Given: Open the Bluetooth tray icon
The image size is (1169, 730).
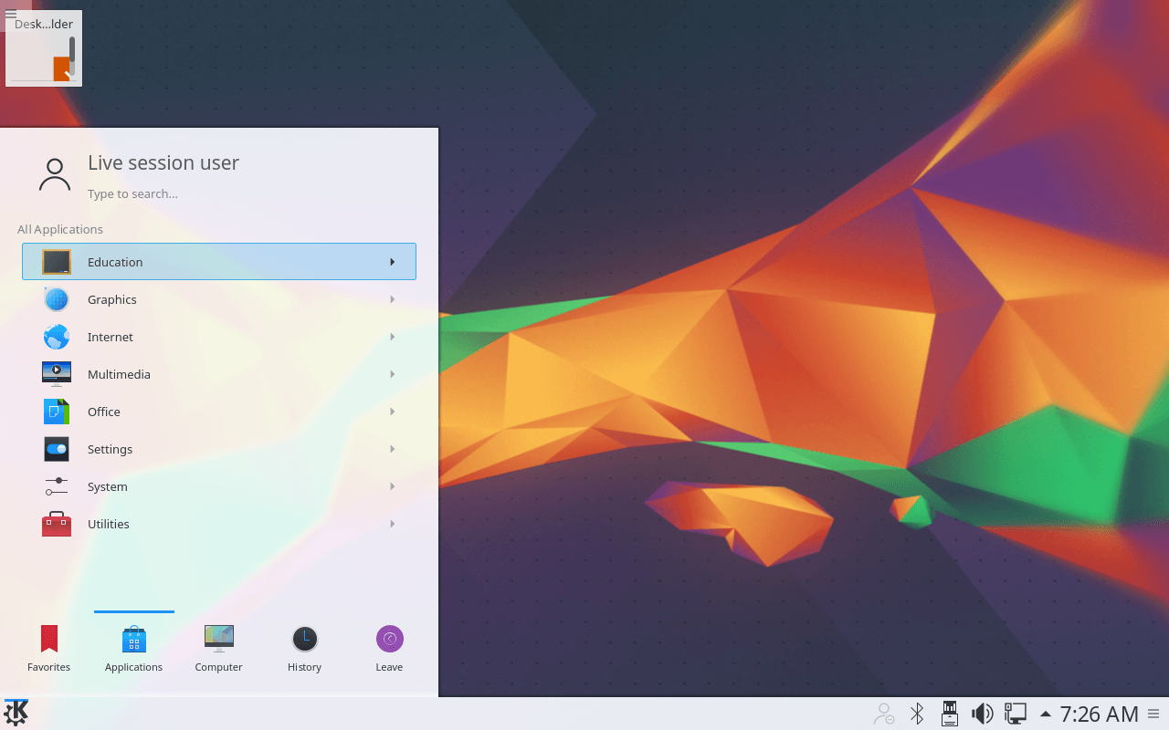Looking at the screenshot, I should [x=917, y=714].
